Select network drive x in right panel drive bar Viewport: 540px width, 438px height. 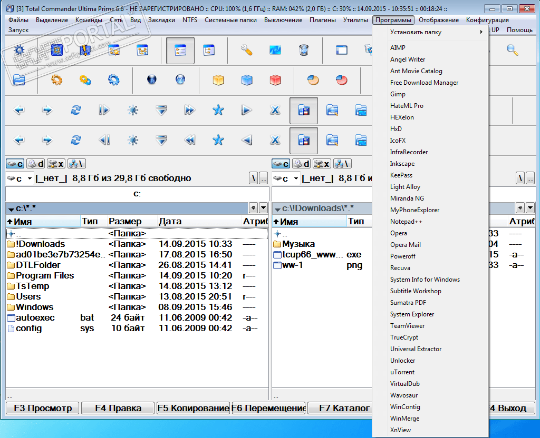coord(322,164)
